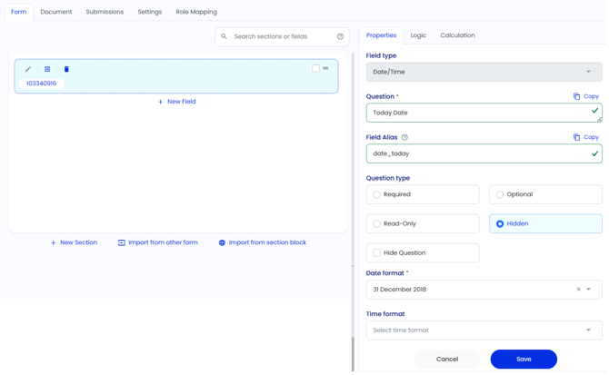Click the pencil edit icon on the field card
This screenshot has height=375, width=609.
(x=28, y=69)
